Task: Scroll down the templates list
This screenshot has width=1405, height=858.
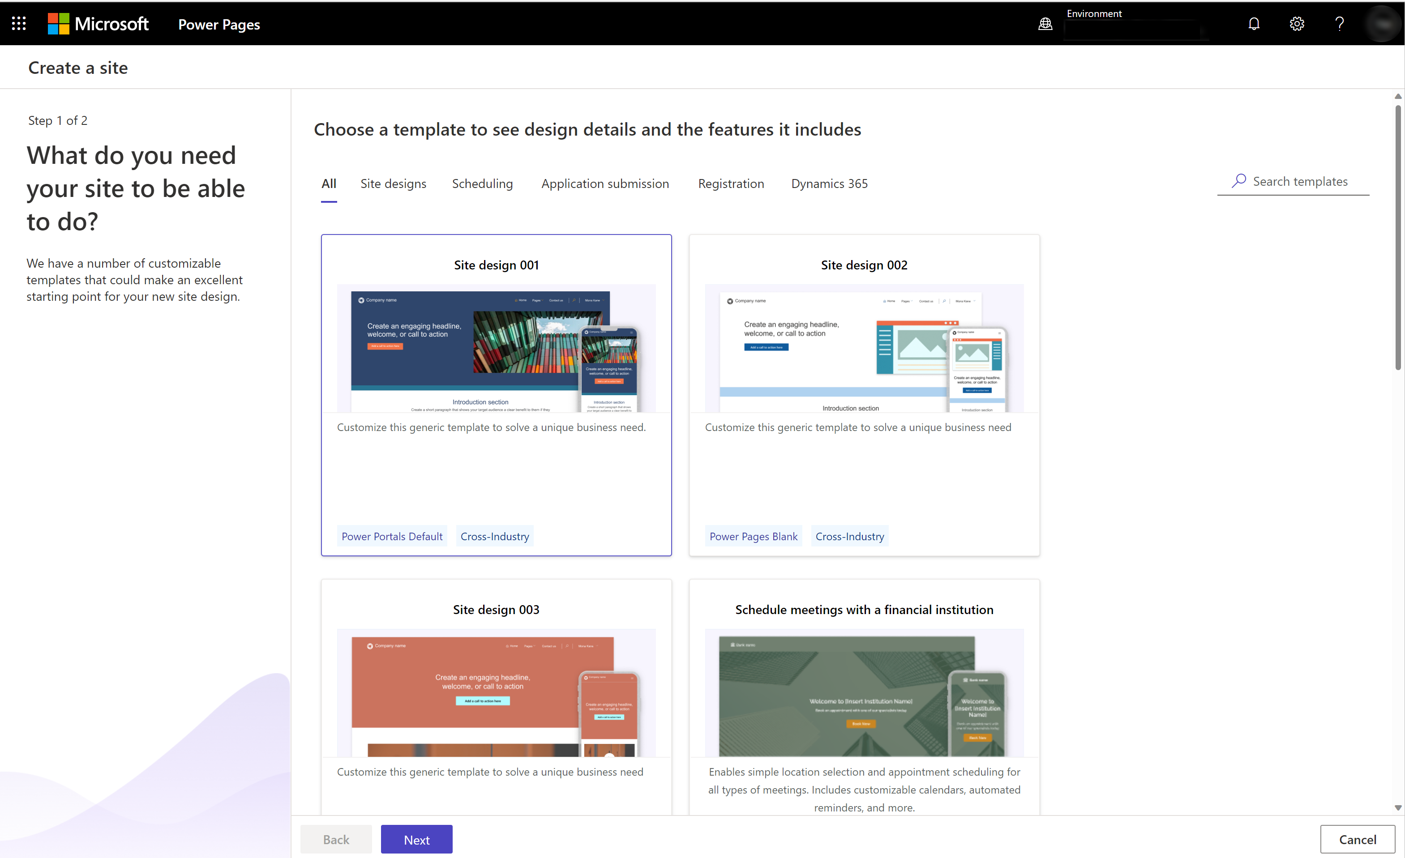Action: (1398, 808)
